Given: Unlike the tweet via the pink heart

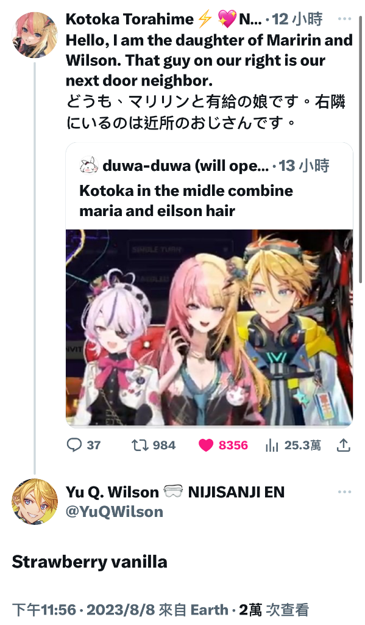Looking at the screenshot, I should coord(205,445).
